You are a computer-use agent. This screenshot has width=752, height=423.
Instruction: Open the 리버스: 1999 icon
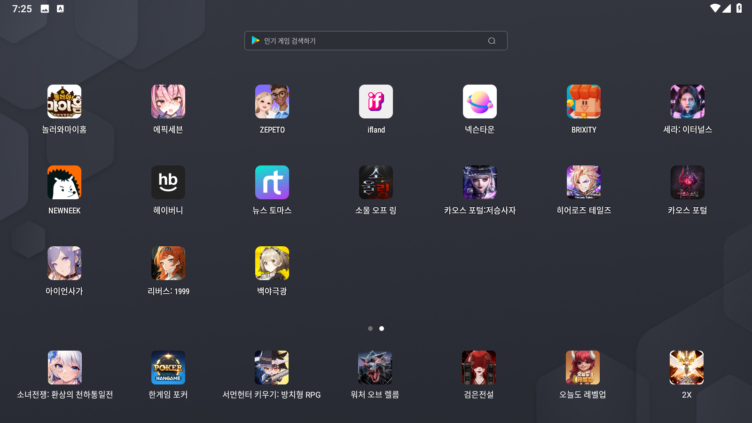[168, 263]
